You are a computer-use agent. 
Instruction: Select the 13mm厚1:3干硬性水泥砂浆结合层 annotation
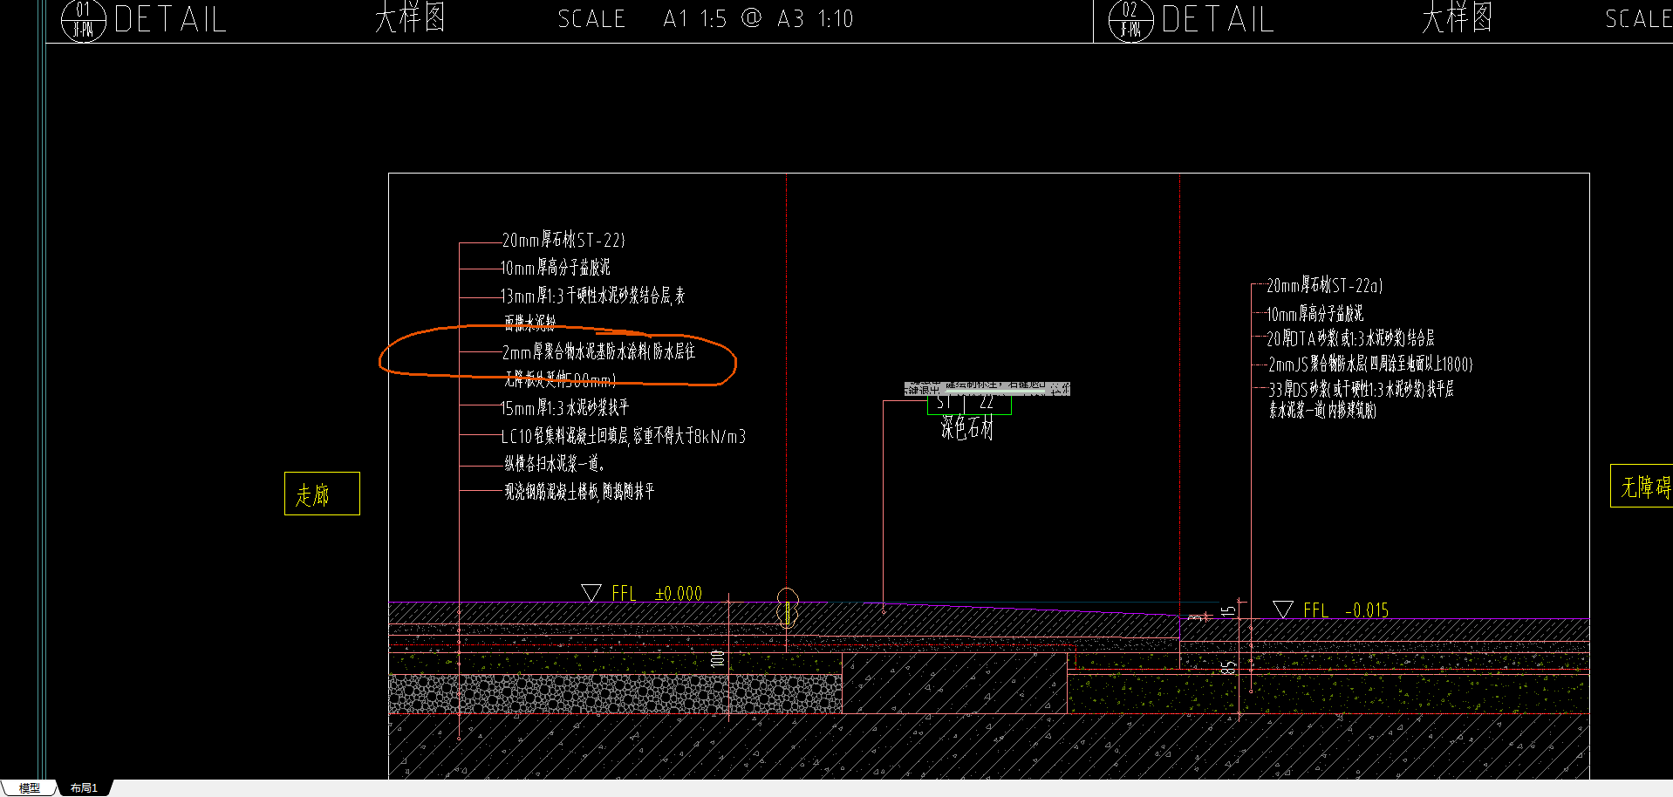point(593,296)
